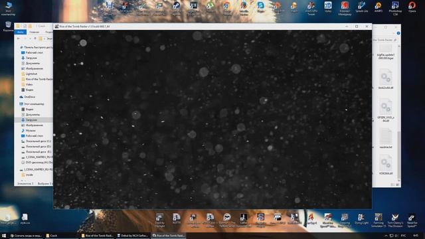Switch to Crack taskbar window
Viewport: 425px width, 239px height.
point(62,236)
